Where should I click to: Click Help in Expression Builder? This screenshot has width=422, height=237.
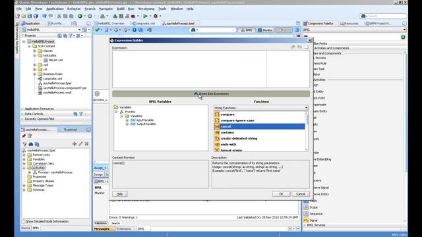[120, 194]
